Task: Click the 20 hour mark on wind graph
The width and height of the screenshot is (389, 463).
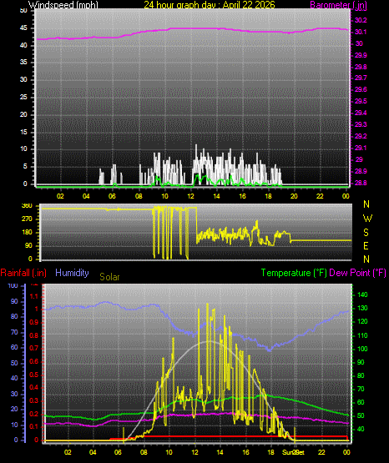Action: coord(294,196)
